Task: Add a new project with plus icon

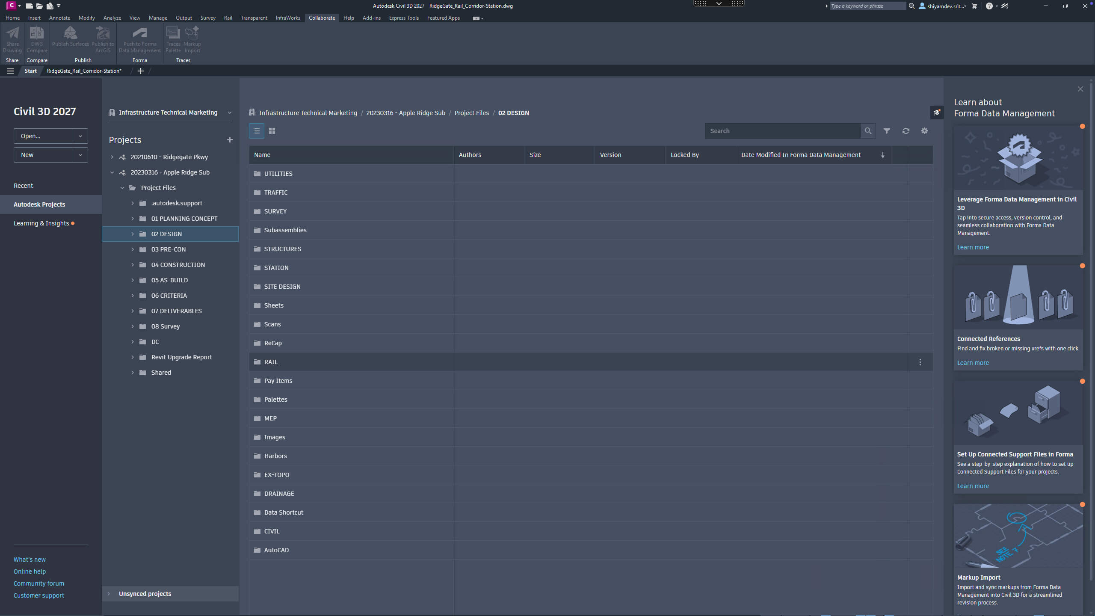Action: click(x=230, y=140)
